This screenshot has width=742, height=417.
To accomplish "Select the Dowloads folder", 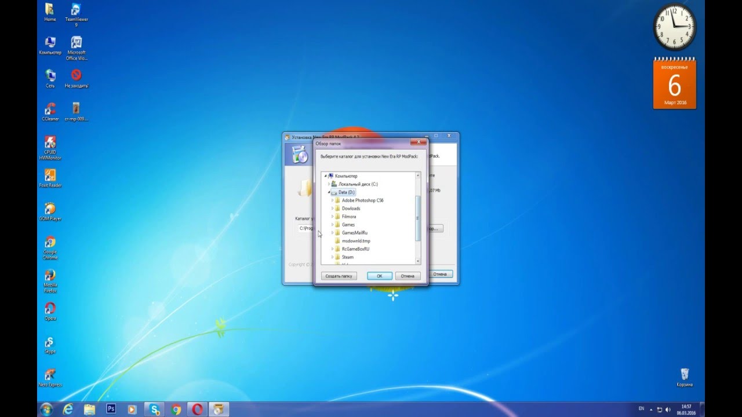I will 347,208.
